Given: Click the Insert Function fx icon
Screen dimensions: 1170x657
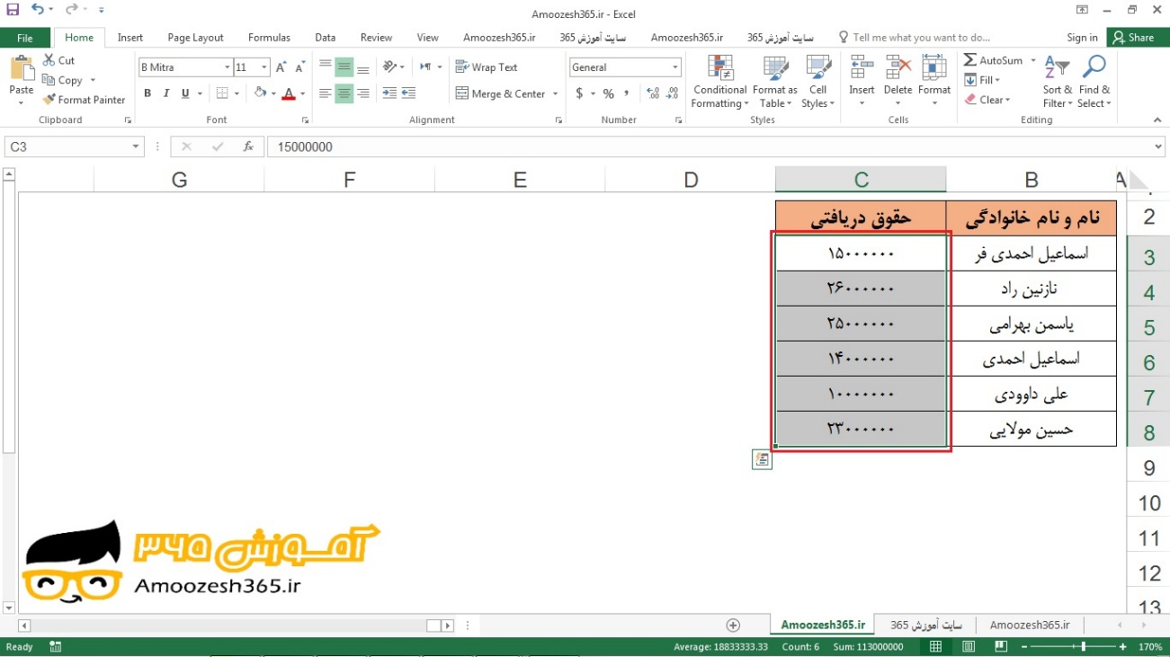Looking at the screenshot, I should pos(249,146).
